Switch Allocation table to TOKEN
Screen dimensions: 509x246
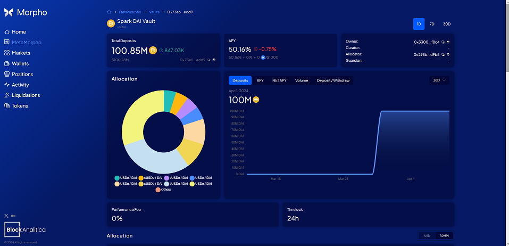coord(444,235)
